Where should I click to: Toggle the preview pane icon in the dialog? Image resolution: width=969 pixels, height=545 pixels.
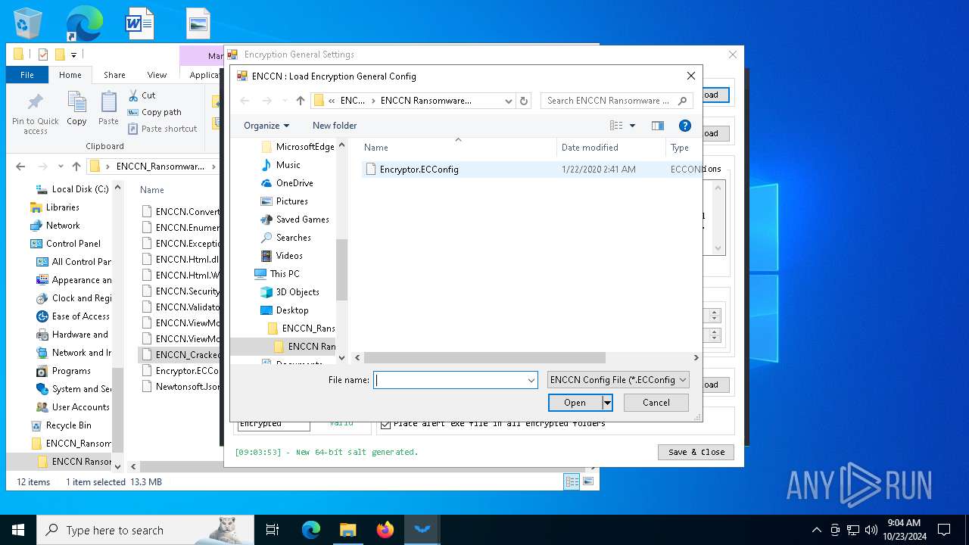coord(658,126)
